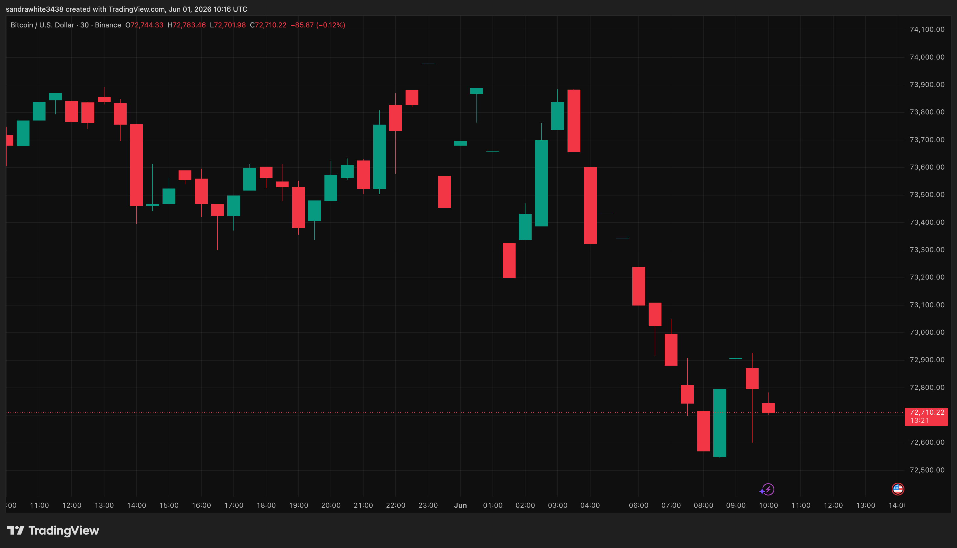Click the 73,900.00 price axis label
Viewport: 957px width, 548px height.
(x=927, y=84)
